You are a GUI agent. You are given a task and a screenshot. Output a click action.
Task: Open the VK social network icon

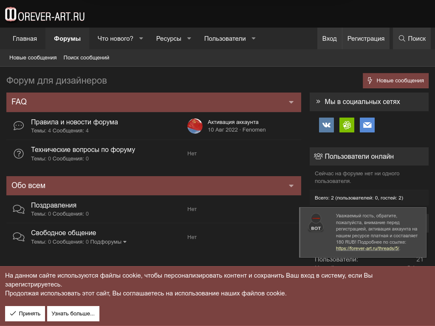[326, 125]
